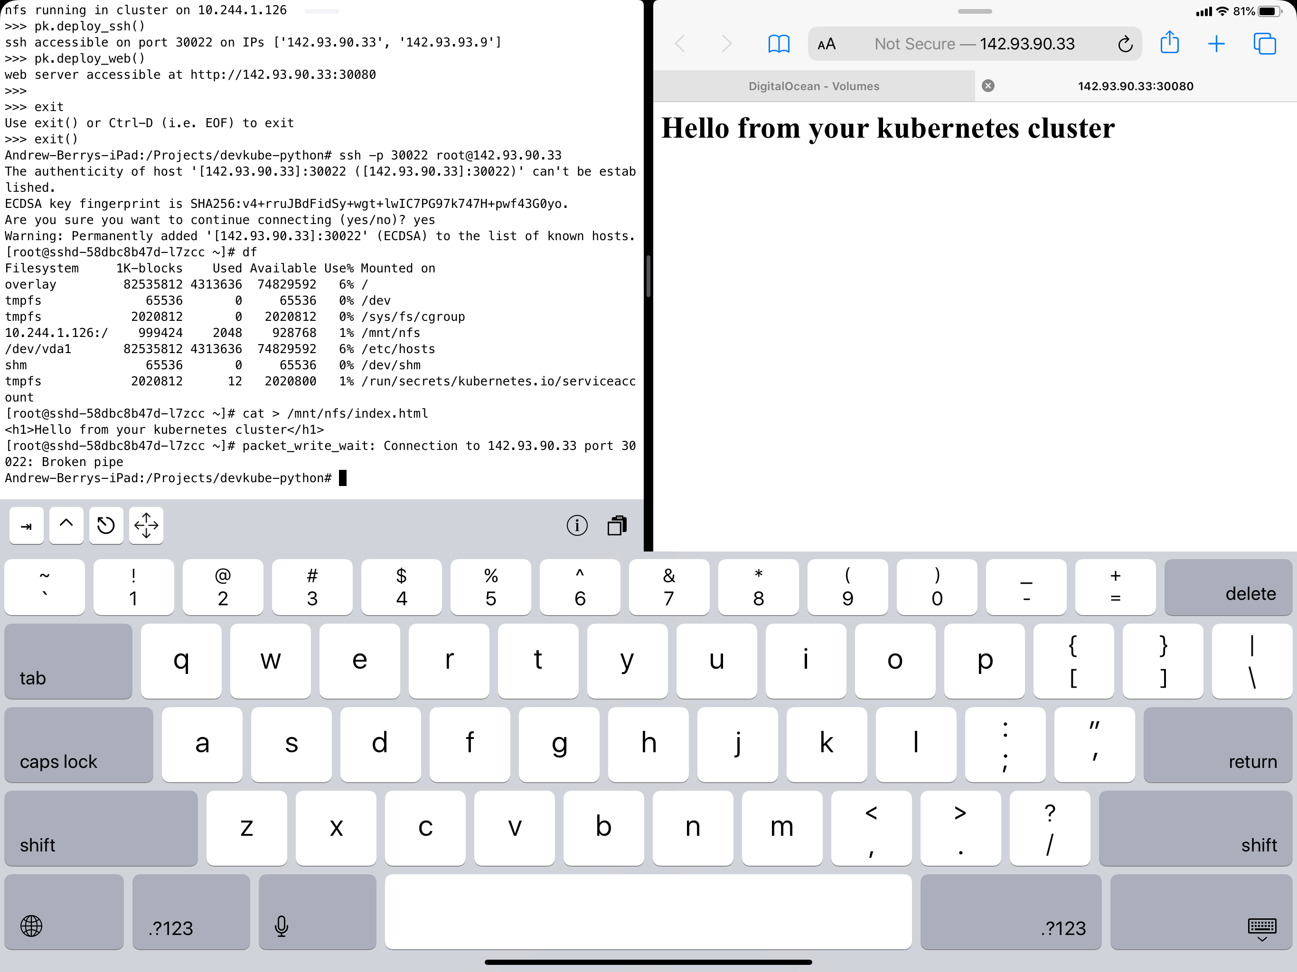Toggle the right shift key

pos(1195,828)
